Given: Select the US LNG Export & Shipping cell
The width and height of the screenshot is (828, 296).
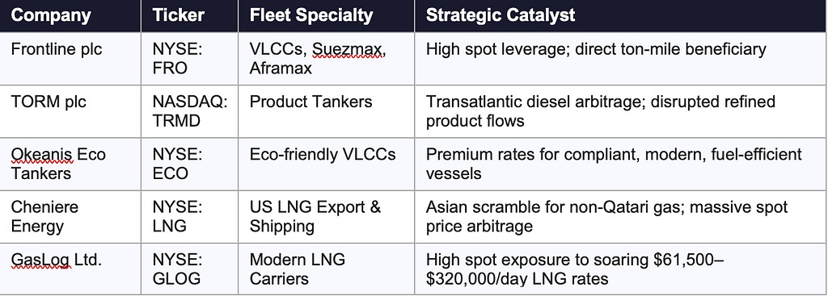Looking at the screenshot, I should (327, 216).
